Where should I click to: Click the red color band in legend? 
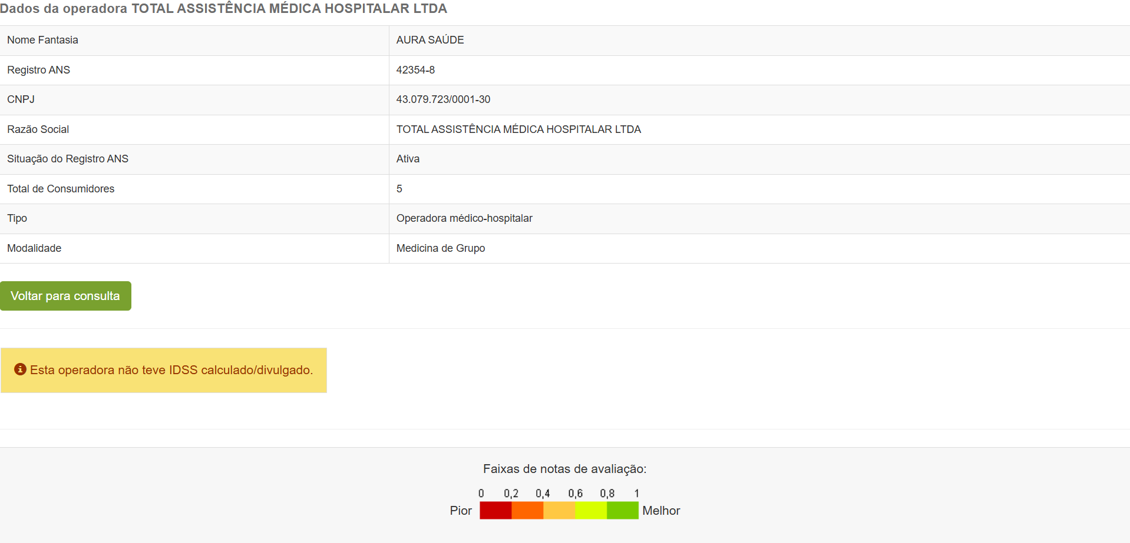pos(495,510)
